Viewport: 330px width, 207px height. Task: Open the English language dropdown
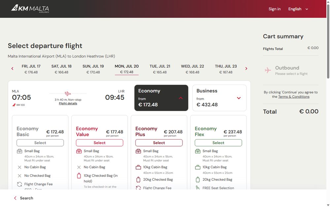(x=298, y=9)
